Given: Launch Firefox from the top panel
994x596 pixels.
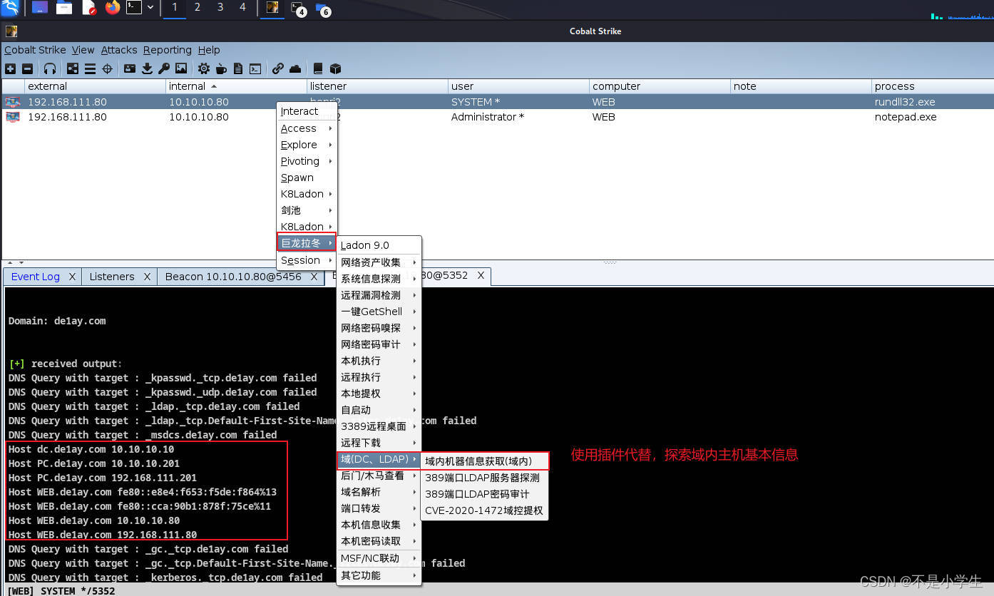Looking at the screenshot, I should [113, 8].
